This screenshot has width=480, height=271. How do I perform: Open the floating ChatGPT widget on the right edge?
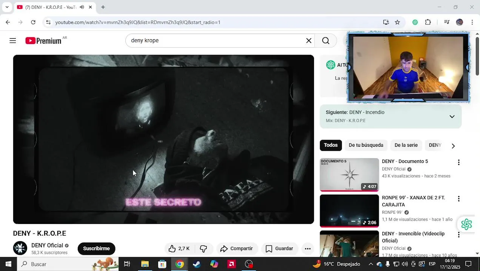click(466, 224)
